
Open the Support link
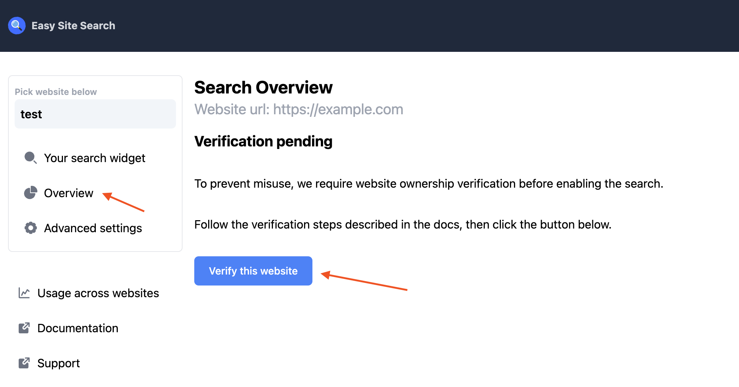(x=59, y=363)
